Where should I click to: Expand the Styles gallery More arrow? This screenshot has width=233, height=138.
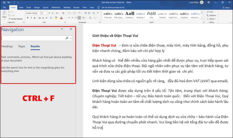point(202,18)
